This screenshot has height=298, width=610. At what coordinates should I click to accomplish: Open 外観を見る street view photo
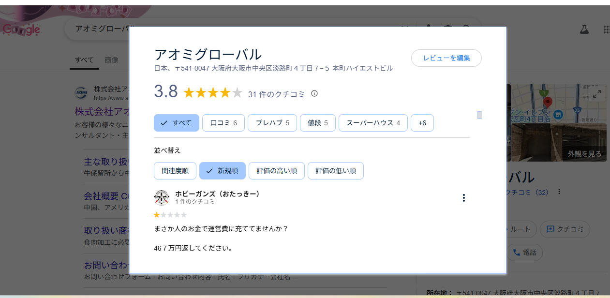[559, 142]
